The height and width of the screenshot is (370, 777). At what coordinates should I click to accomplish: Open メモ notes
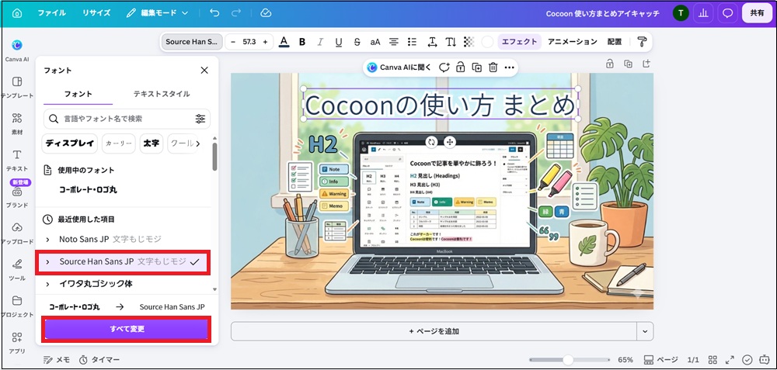tap(57, 360)
